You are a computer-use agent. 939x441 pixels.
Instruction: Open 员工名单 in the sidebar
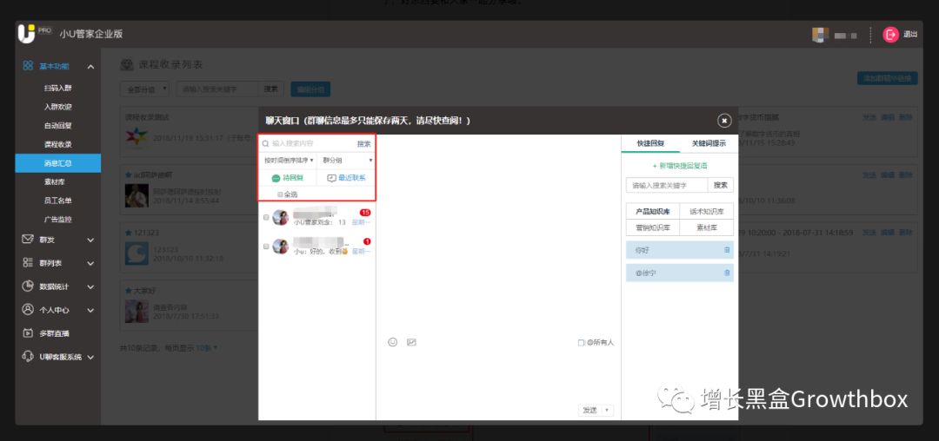click(58, 201)
